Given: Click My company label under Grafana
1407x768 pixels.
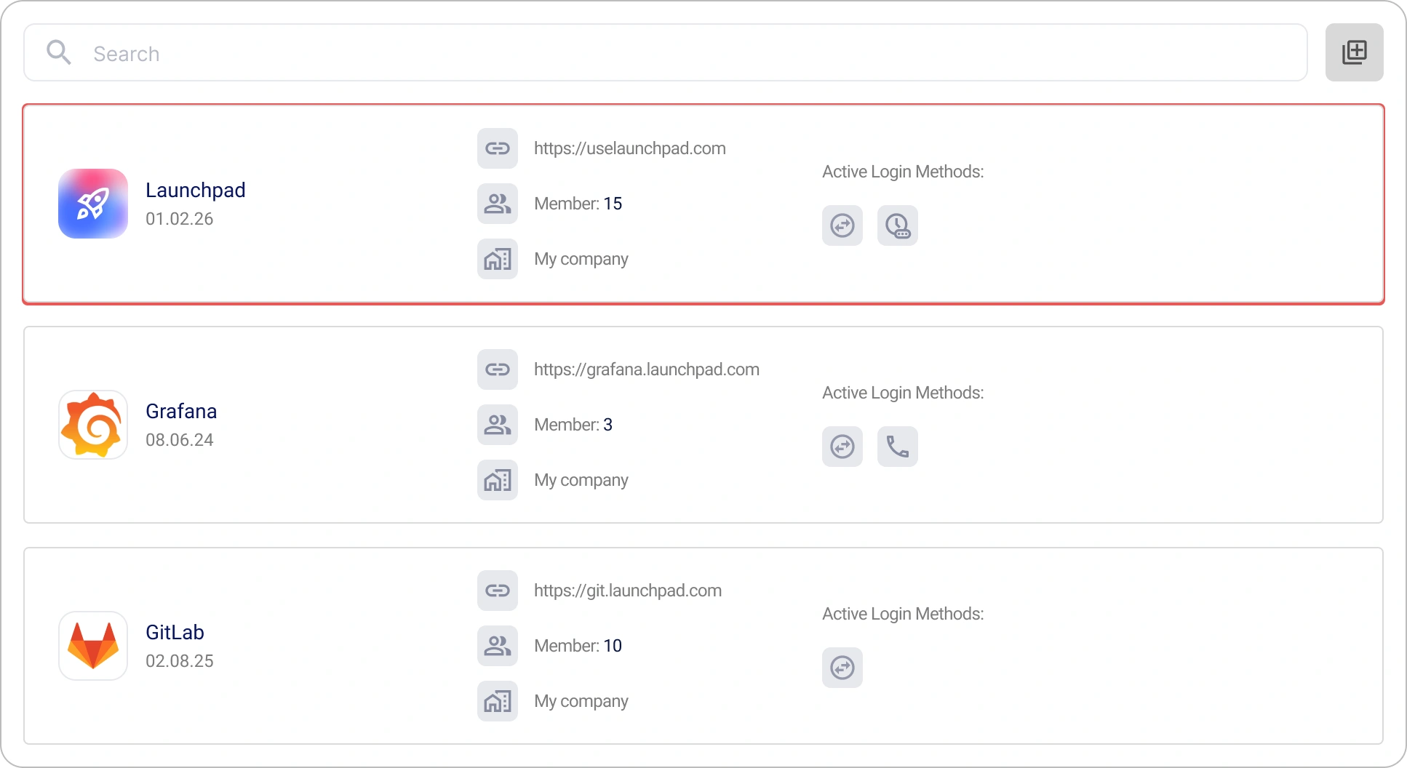Looking at the screenshot, I should [x=581, y=479].
